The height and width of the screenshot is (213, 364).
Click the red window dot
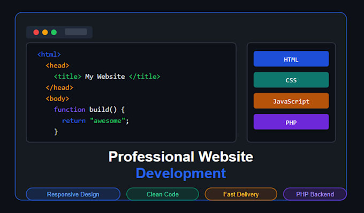point(36,32)
